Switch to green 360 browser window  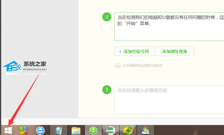[x=94, y=130]
